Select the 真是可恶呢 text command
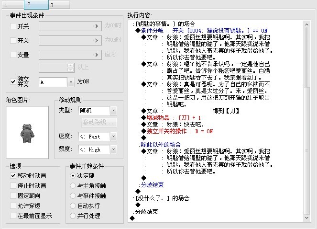This screenshot has height=229, width=317. coord(206,94)
